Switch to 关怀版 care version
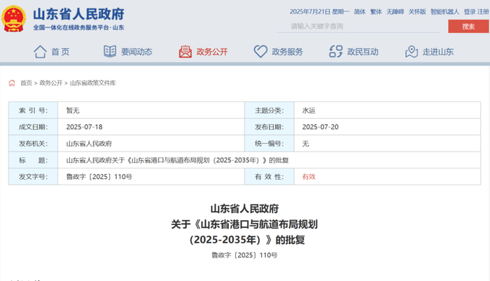The image size is (490, 281). (x=417, y=12)
